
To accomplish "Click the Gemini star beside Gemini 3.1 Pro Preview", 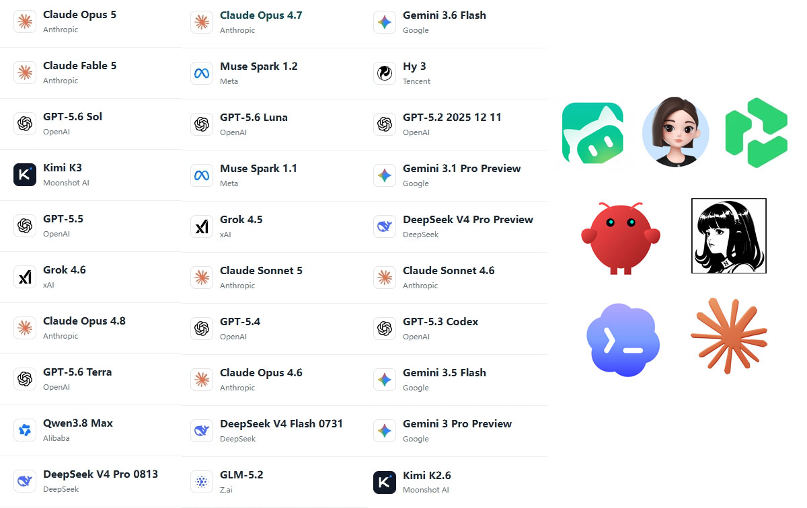I will [x=385, y=175].
